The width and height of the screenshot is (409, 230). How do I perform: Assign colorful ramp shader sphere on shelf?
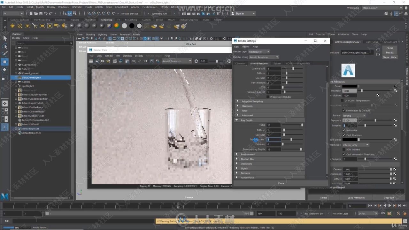[x=117, y=26]
